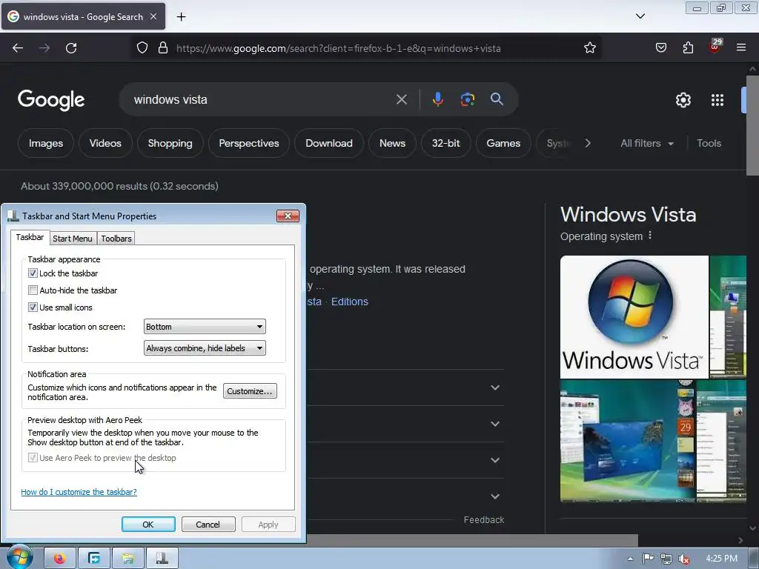Show hidden tray icons arrow
This screenshot has height=569, width=759.
[630, 559]
